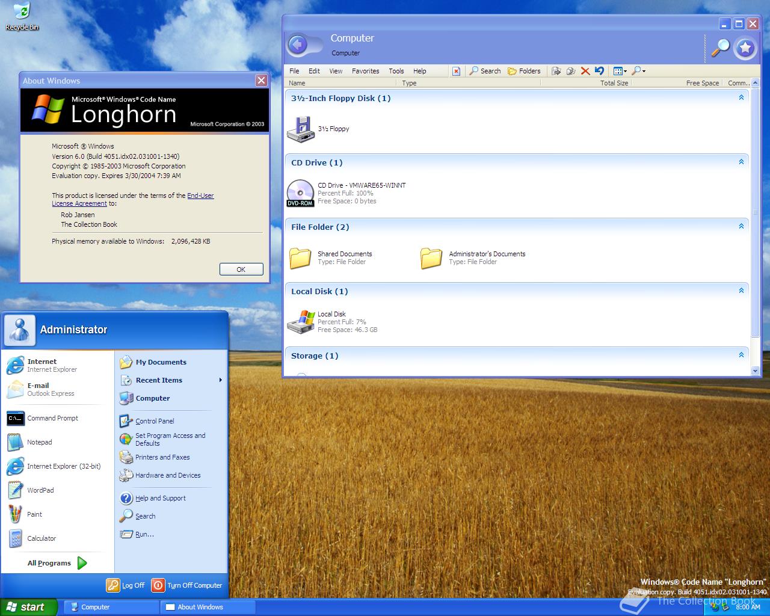Open Computer from the Start menu

(171, 398)
